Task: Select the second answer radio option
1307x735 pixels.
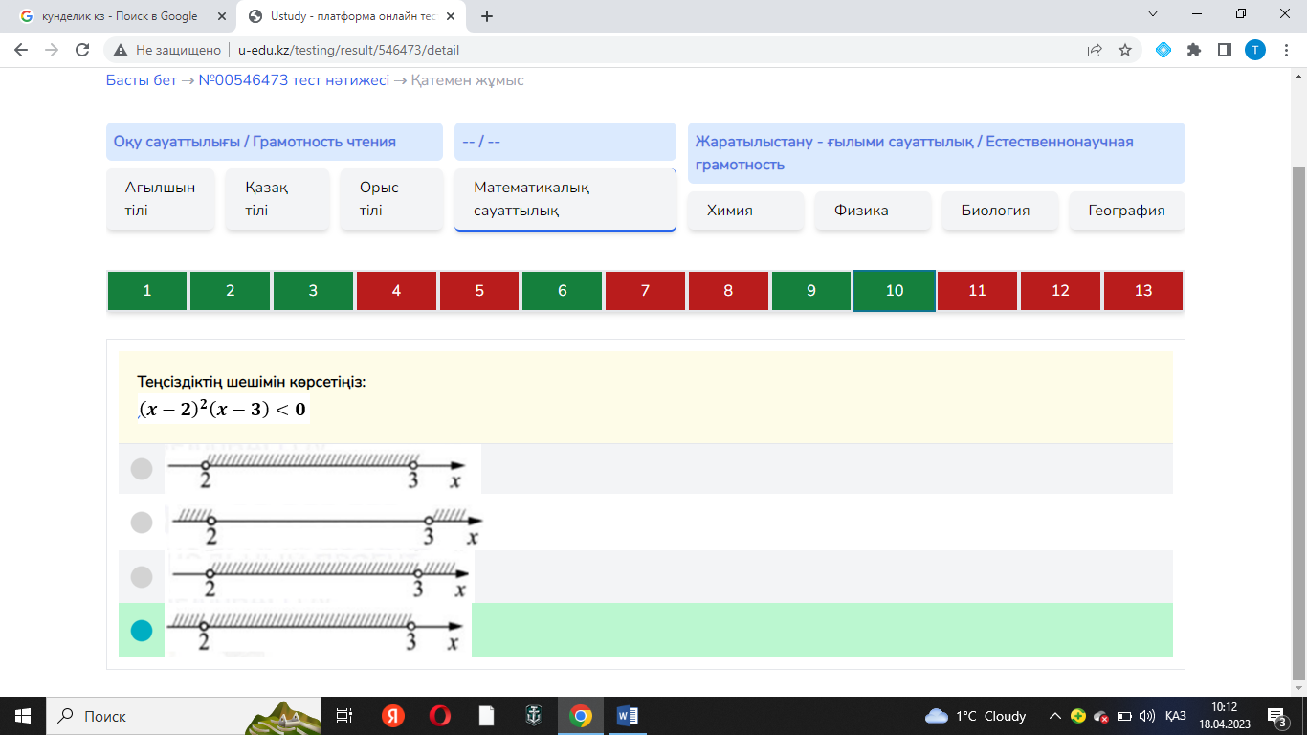Action: click(x=142, y=523)
